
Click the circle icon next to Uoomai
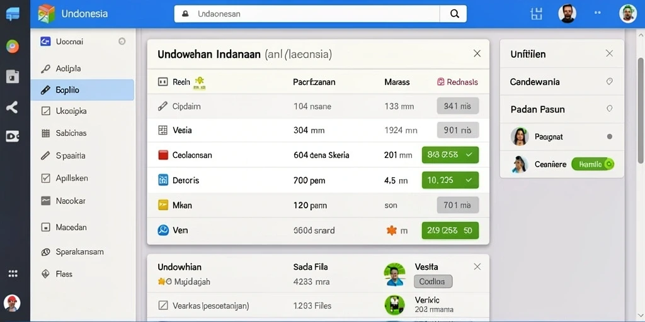pos(122,41)
